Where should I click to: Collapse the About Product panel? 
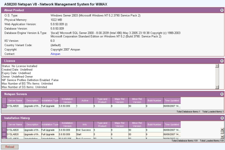222,10
